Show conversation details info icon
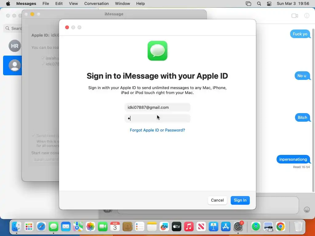 tap(307, 16)
